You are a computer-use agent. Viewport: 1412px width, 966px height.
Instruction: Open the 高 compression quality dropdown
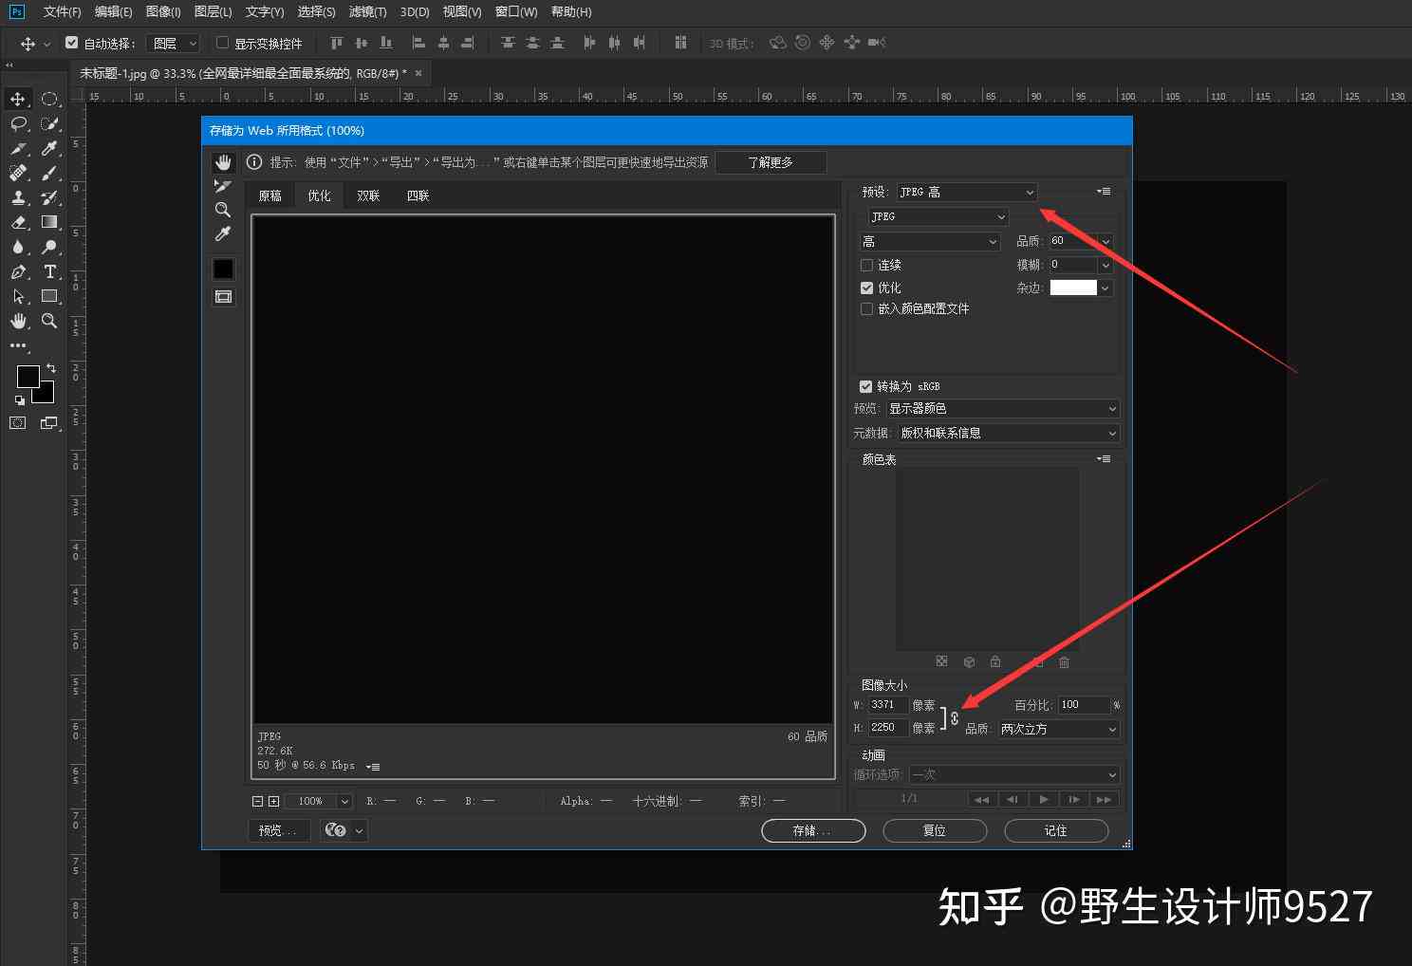pos(930,242)
